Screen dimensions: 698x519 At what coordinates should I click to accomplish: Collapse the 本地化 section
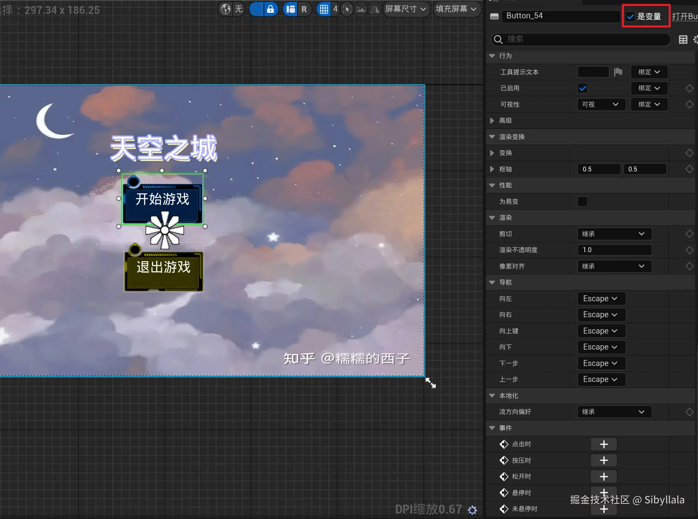pos(492,396)
